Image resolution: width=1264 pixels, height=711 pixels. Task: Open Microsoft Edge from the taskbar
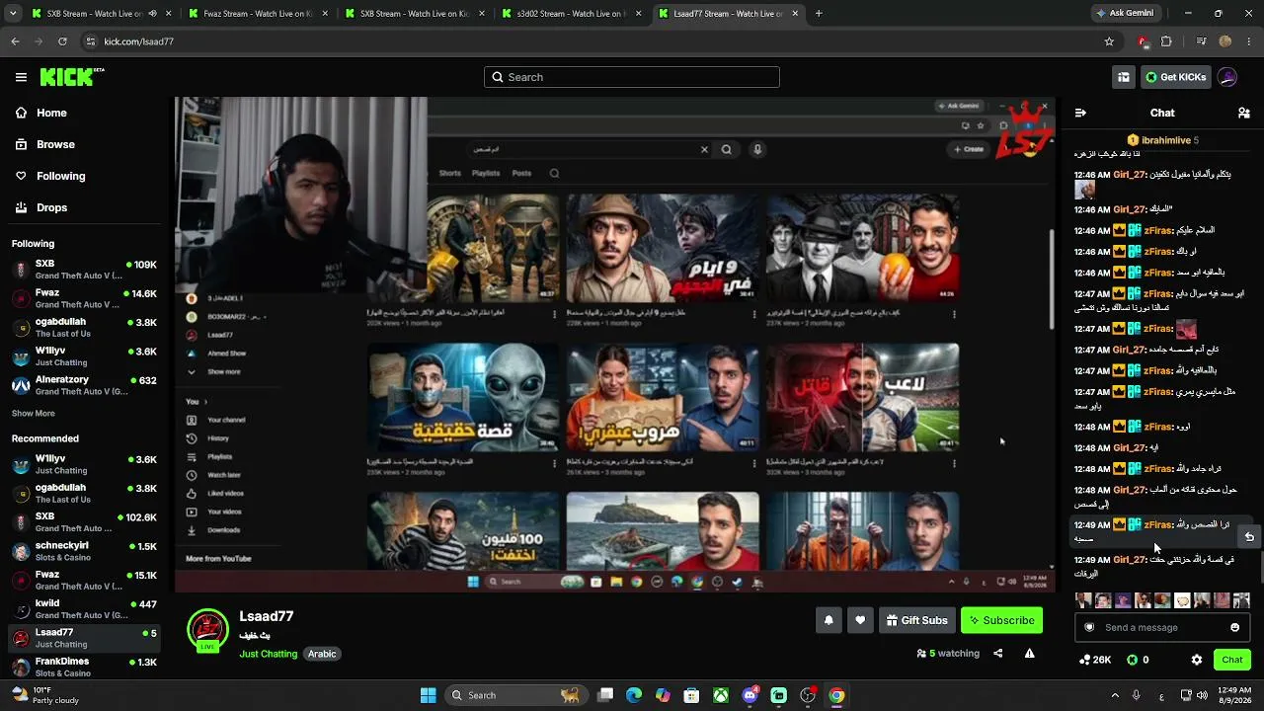[x=634, y=695]
